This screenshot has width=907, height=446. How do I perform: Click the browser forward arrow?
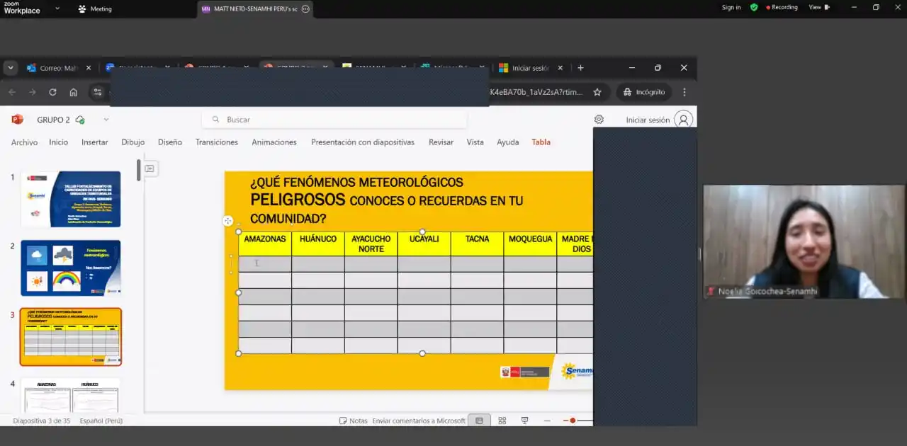33,92
